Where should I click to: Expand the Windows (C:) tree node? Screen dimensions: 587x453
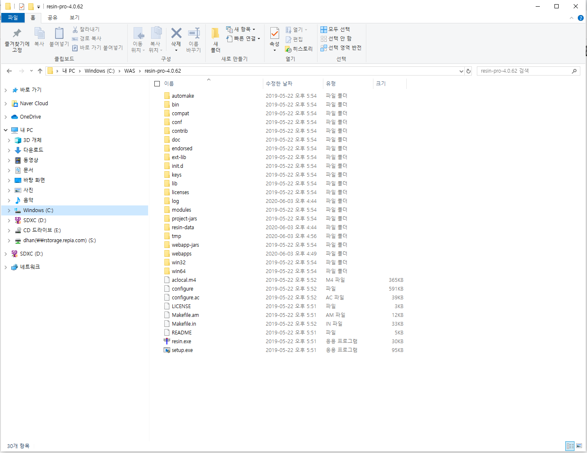coord(9,210)
